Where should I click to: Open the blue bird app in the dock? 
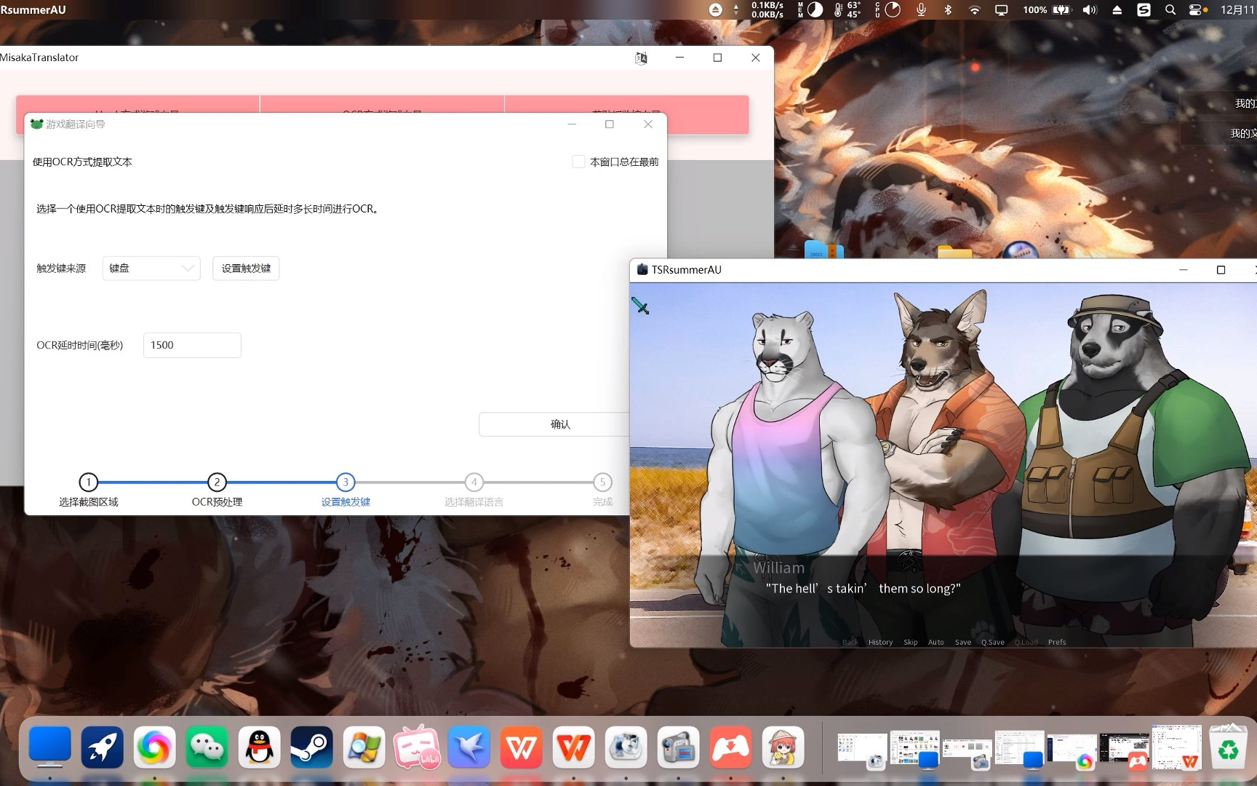click(469, 747)
